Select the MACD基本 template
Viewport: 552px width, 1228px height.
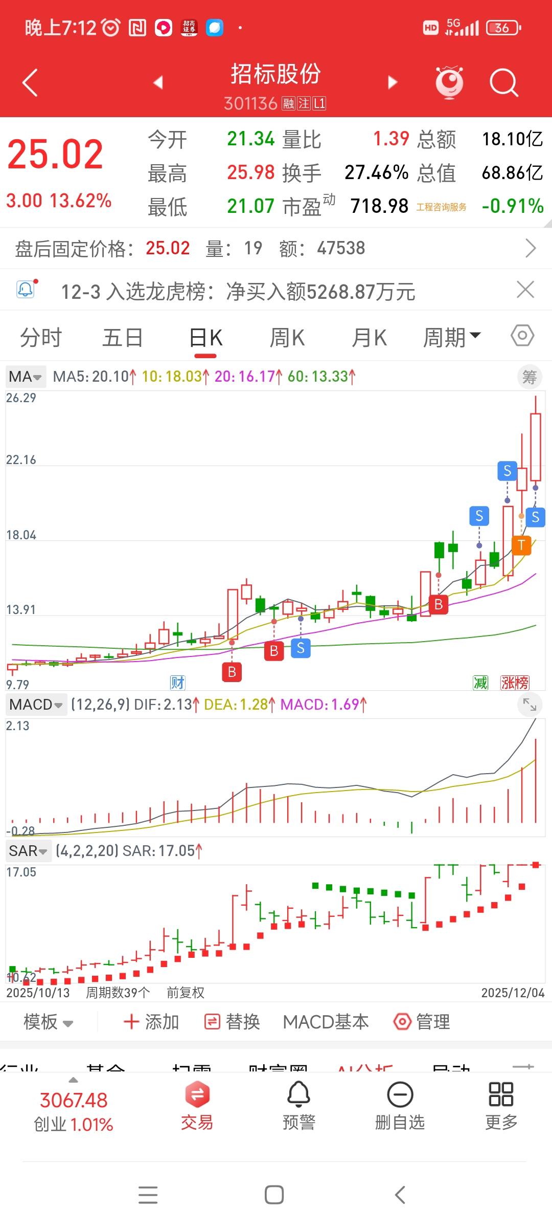pos(326,1022)
